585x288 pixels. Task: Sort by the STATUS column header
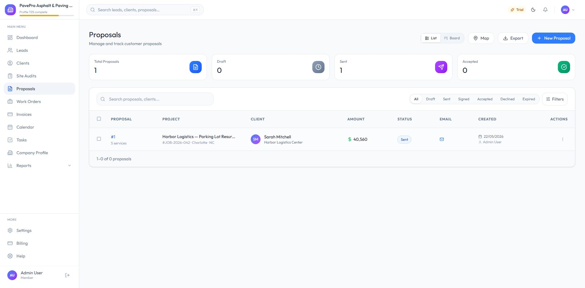pos(405,119)
